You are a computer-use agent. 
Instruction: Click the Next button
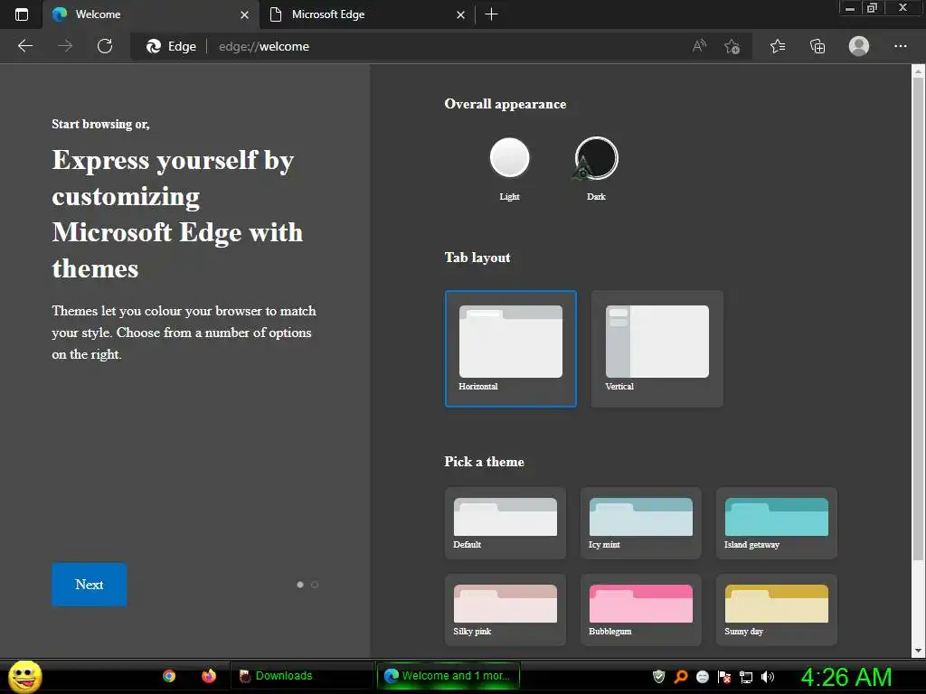pos(90,585)
